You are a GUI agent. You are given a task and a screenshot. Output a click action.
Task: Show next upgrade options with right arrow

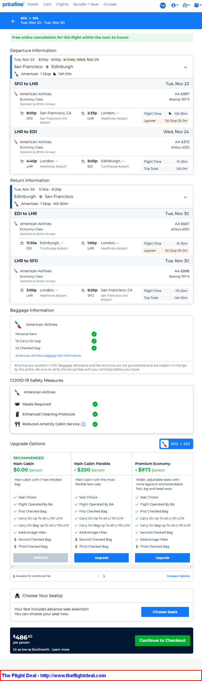[104, 576]
